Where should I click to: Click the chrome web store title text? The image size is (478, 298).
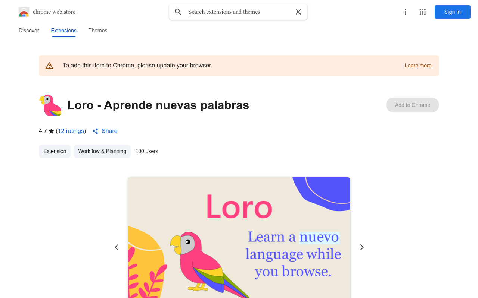tap(54, 12)
